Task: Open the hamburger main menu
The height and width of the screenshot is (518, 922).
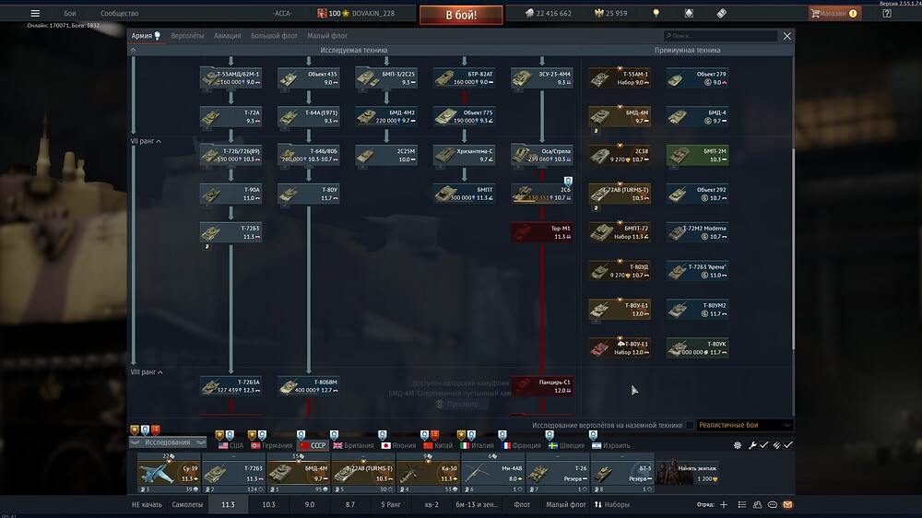Action: 35,13
